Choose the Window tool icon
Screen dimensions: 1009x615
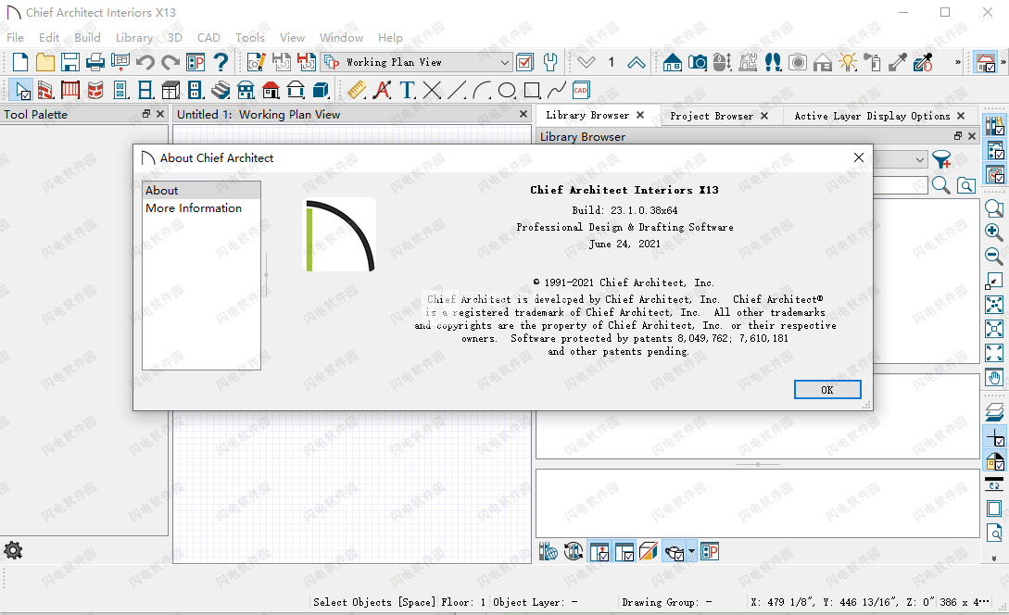(x=145, y=90)
